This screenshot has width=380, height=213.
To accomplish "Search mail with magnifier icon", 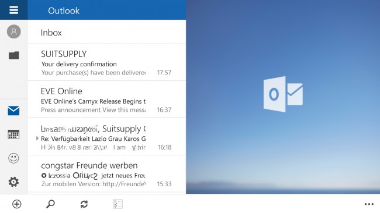I will [x=50, y=204].
